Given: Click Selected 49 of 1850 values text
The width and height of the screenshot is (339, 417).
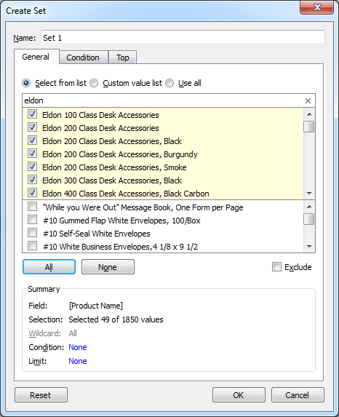Looking at the screenshot, I should click(116, 319).
